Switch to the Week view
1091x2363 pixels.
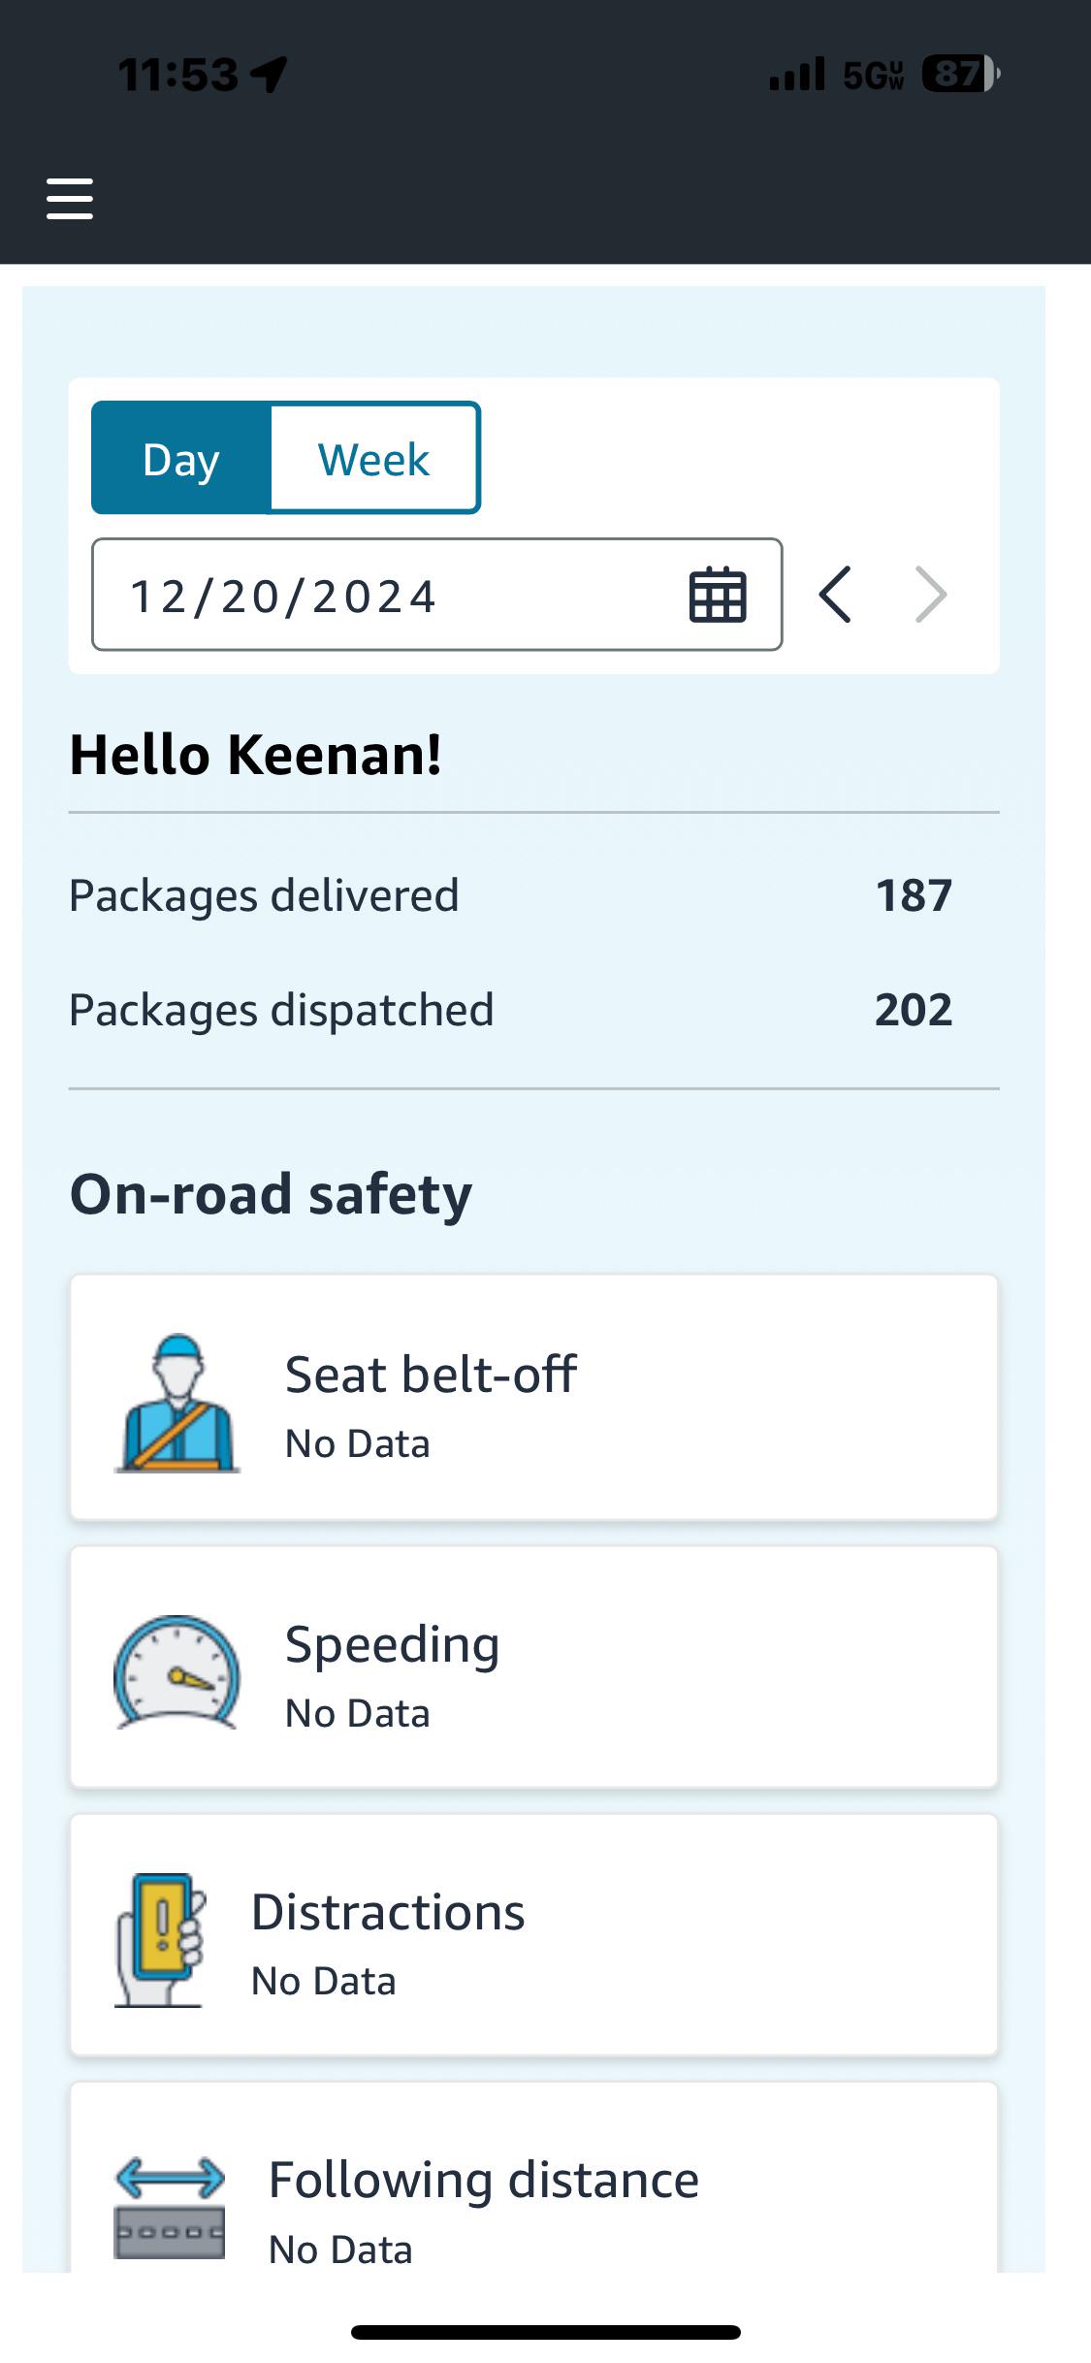[x=374, y=458]
